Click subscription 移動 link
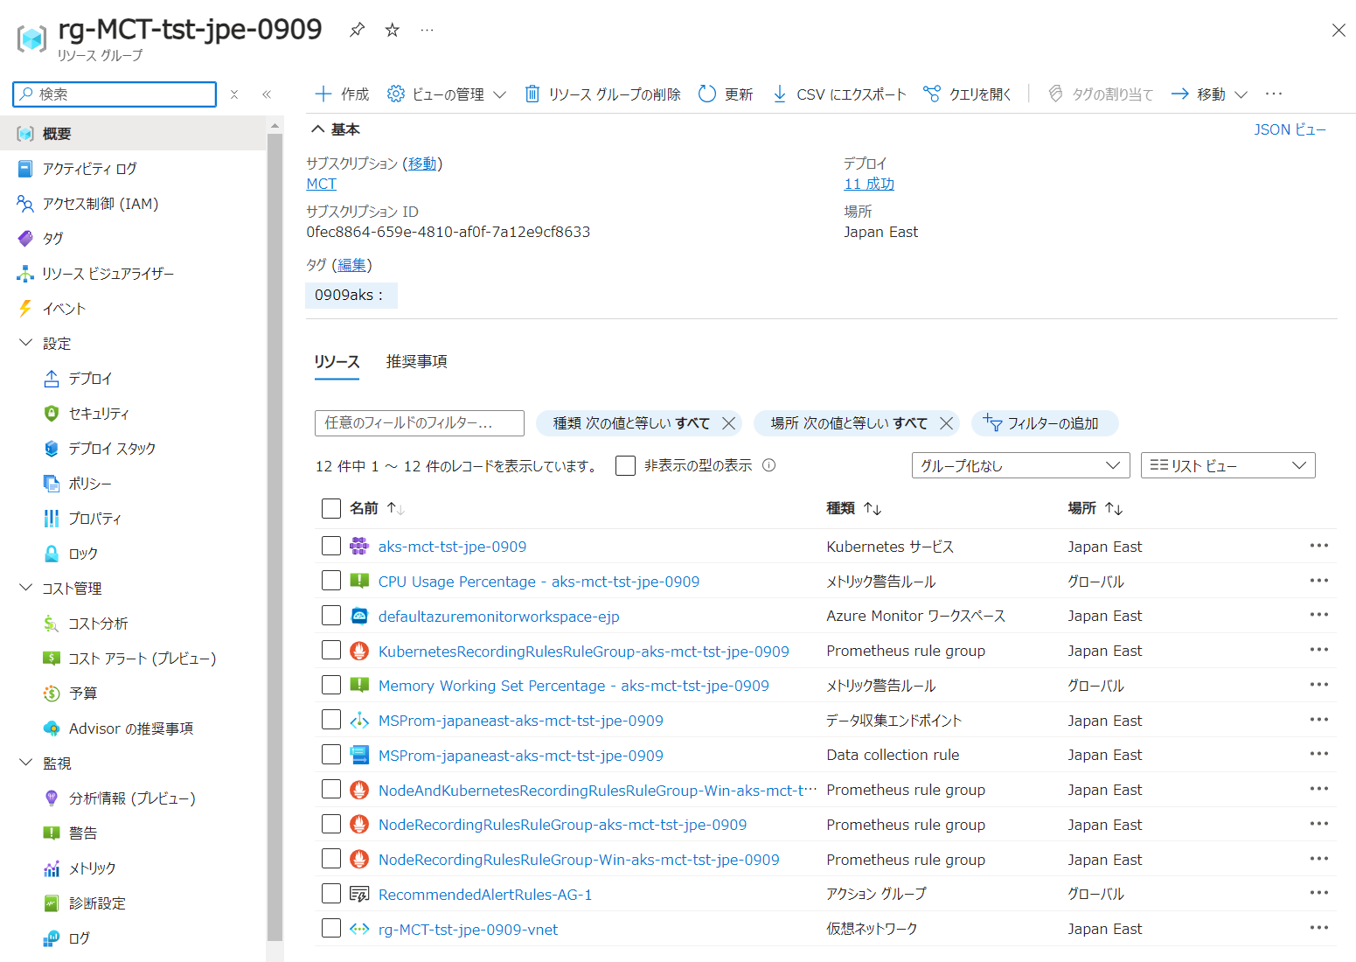 pos(422,164)
